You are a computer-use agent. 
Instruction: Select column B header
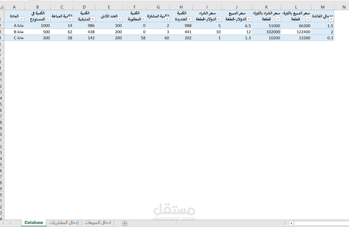click(x=37, y=7)
